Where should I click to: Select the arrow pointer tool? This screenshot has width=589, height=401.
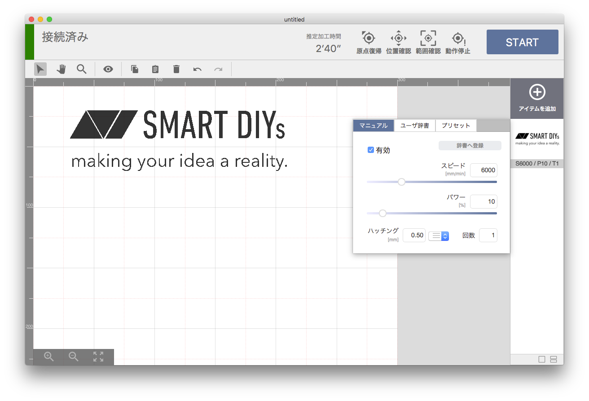[x=40, y=69]
